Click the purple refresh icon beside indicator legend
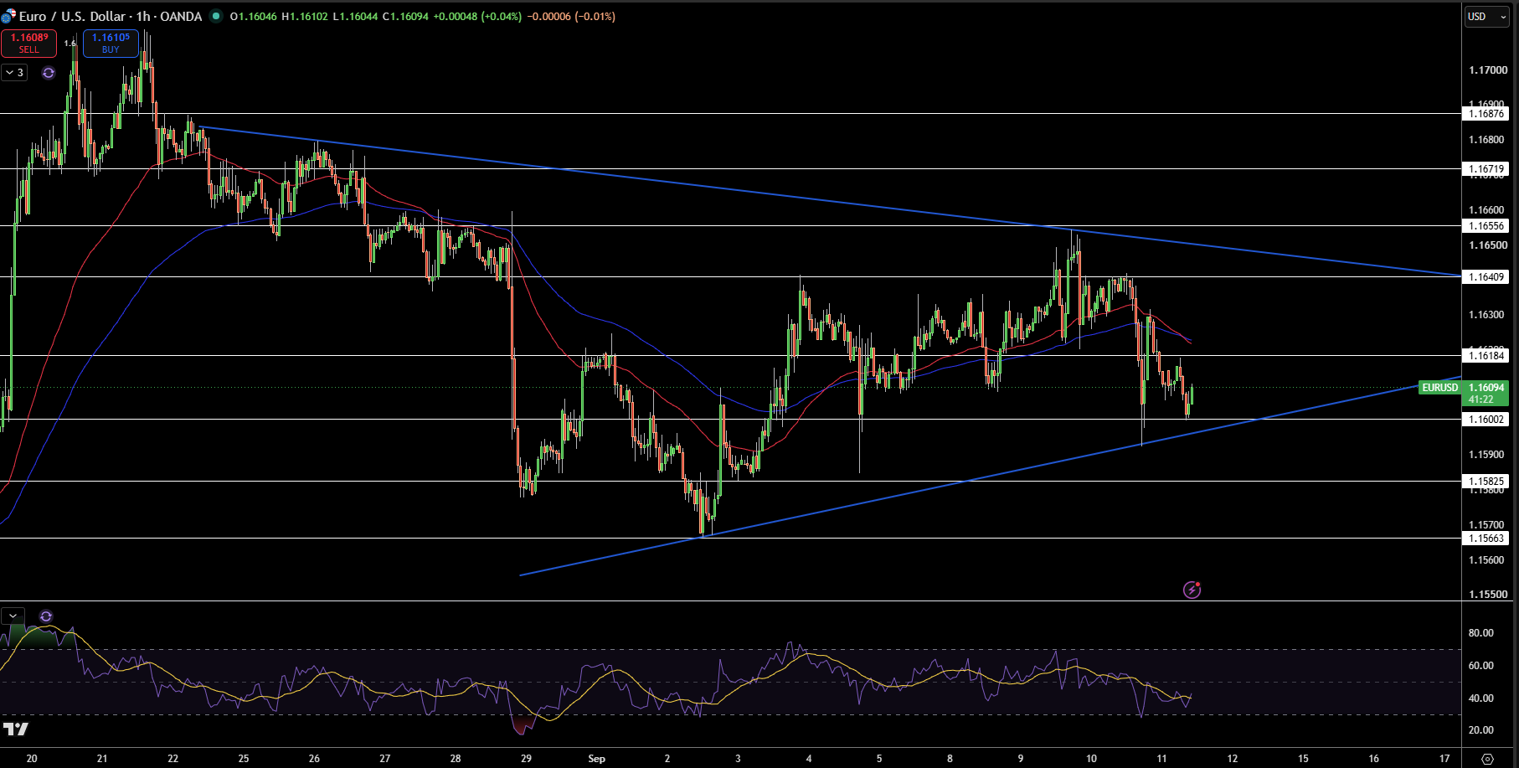The height and width of the screenshot is (768, 1519). click(49, 73)
